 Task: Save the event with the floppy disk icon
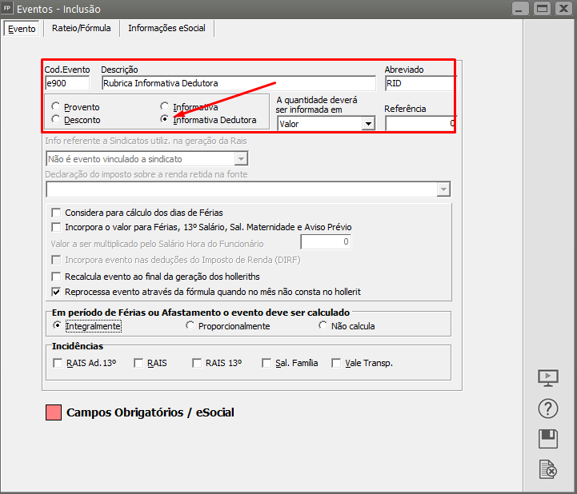click(548, 438)
